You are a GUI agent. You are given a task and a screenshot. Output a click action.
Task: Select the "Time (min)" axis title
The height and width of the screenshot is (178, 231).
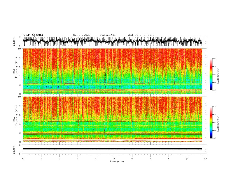(117, 161)
